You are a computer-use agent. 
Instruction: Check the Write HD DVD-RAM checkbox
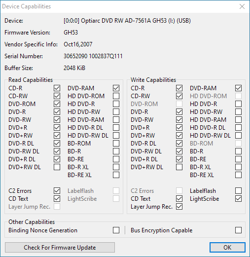238,120
